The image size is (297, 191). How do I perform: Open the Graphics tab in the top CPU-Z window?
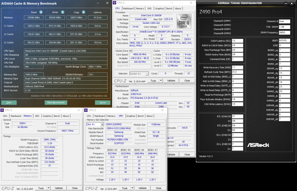[160, 9]
